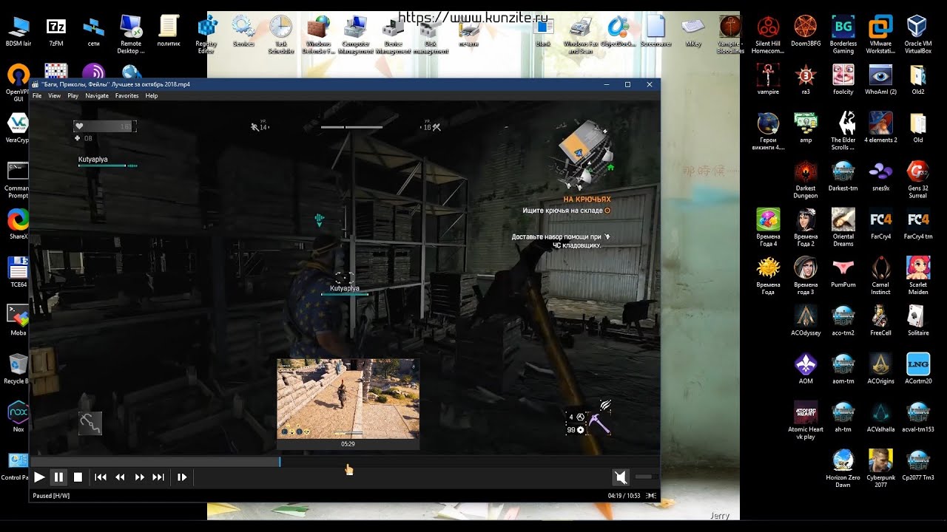Select the snes9x icon
The image size is (947, 532).
(880, 177)
